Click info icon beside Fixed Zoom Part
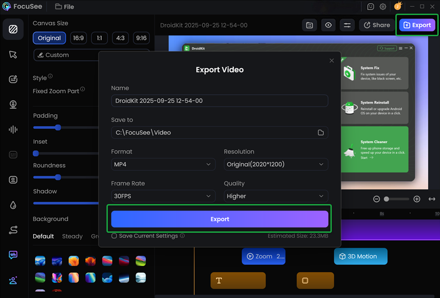440x298 pixels. (83, 89)
